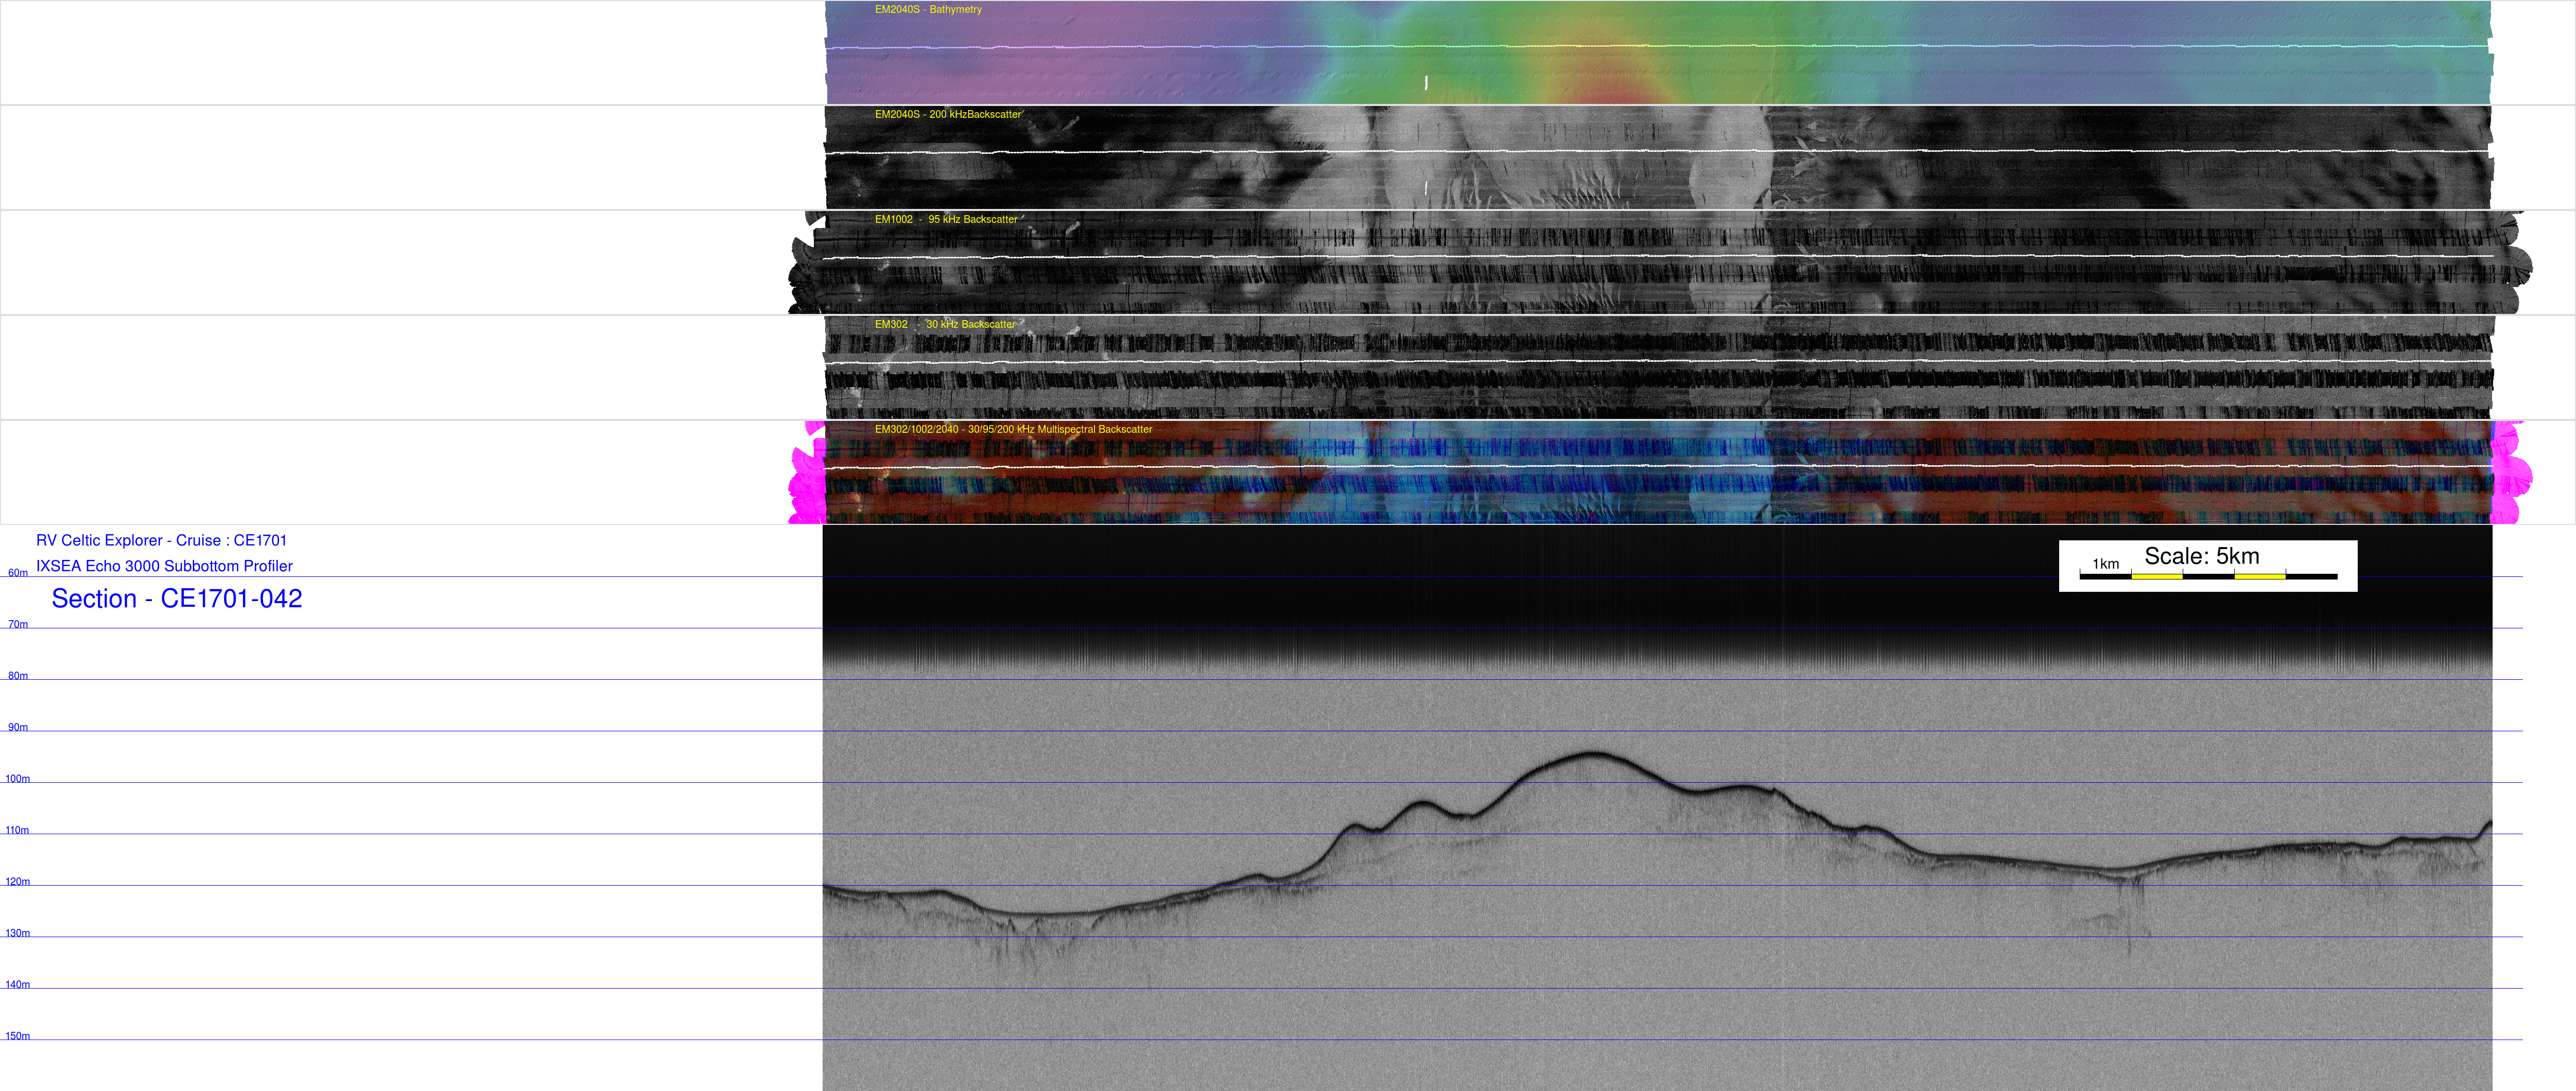This screenshot has width=2576, height=1091.
Task: Click the RV Celtic Explorer cruise text
Action: (x=161, y=541)
